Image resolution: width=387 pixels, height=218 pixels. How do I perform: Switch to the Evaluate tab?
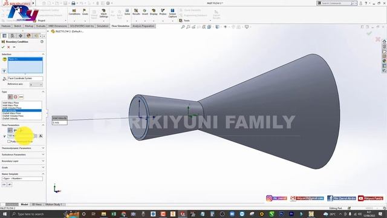41,26
